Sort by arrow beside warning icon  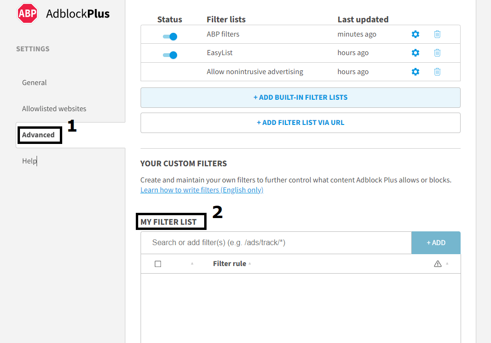coord(447,264)
